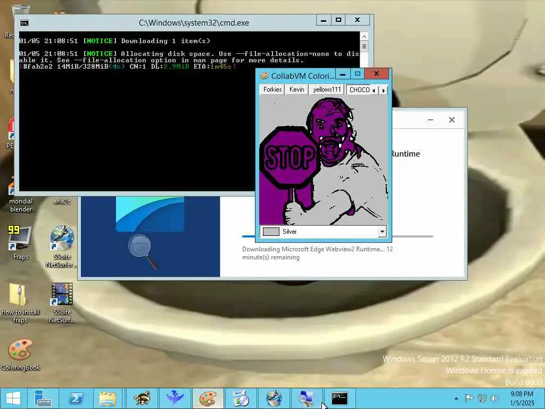Click the aria2c desktop icon label
Viewport: 545px width, 409px height.
[x=62, y=201]
